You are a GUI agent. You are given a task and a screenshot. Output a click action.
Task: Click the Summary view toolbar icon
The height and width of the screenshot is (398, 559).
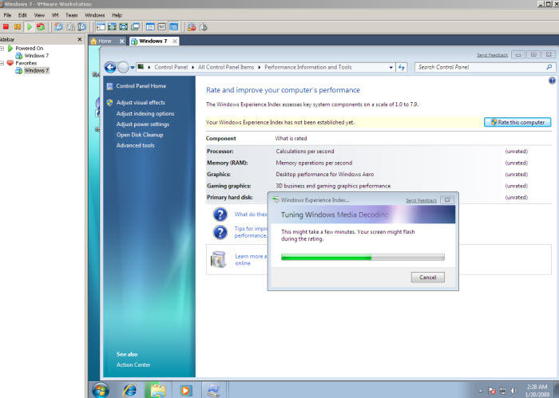[x=150, y=26]
